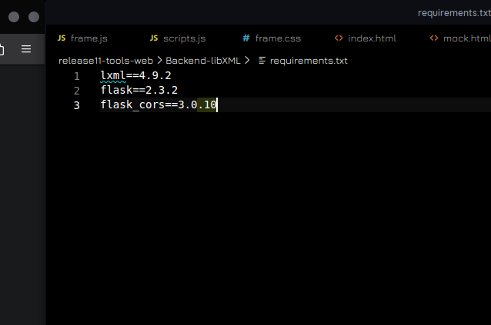
Task: Click the JS icon on the frame.js tab
Action: coord(62,38)
